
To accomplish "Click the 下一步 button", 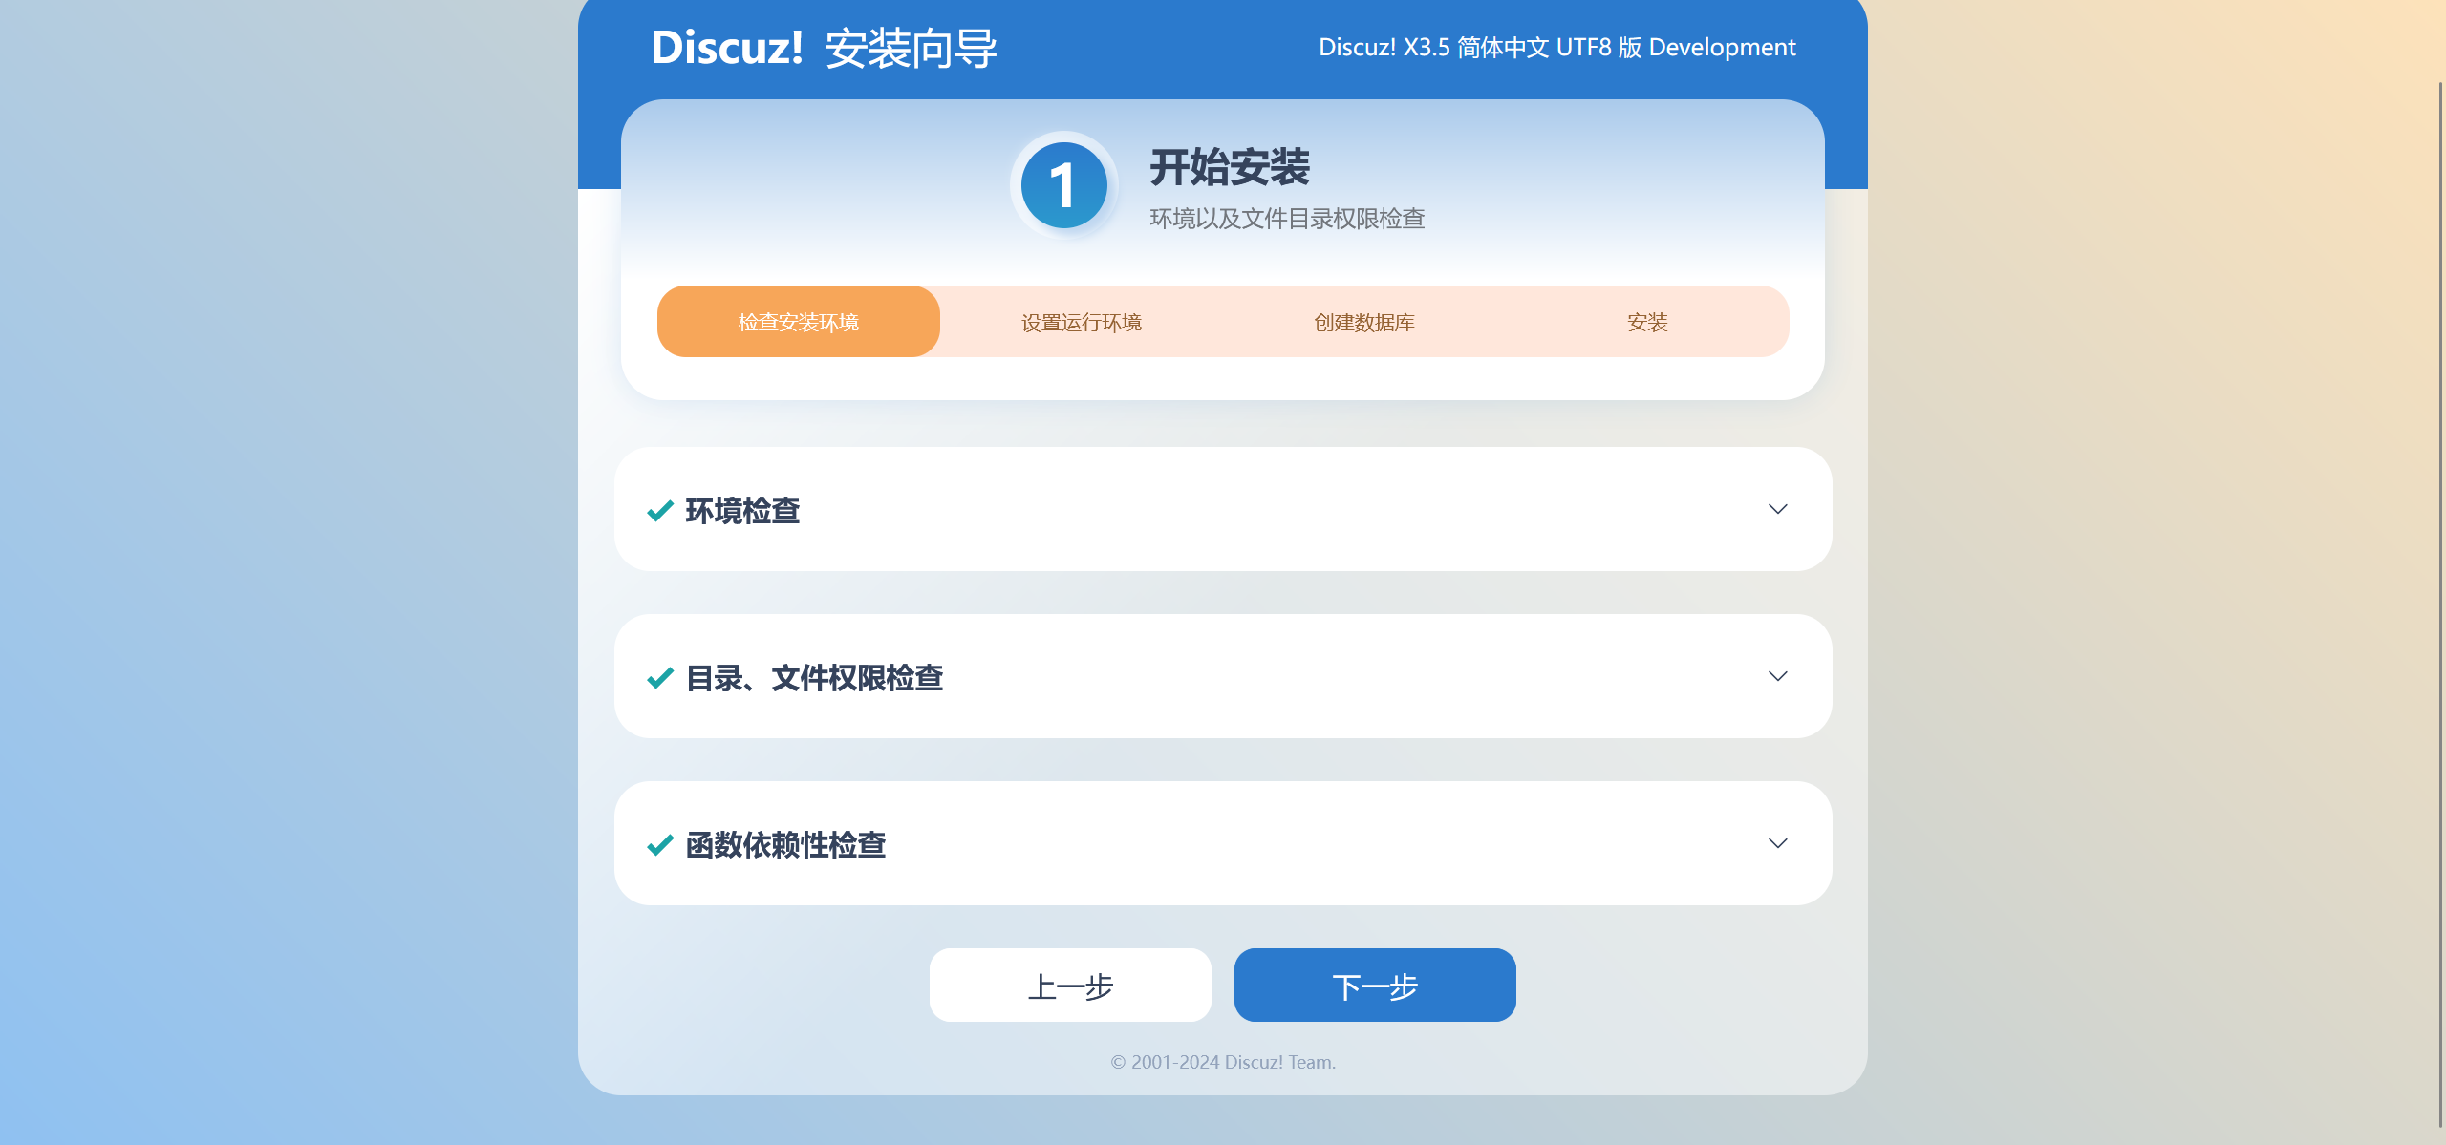I will tap(1375, 986).
